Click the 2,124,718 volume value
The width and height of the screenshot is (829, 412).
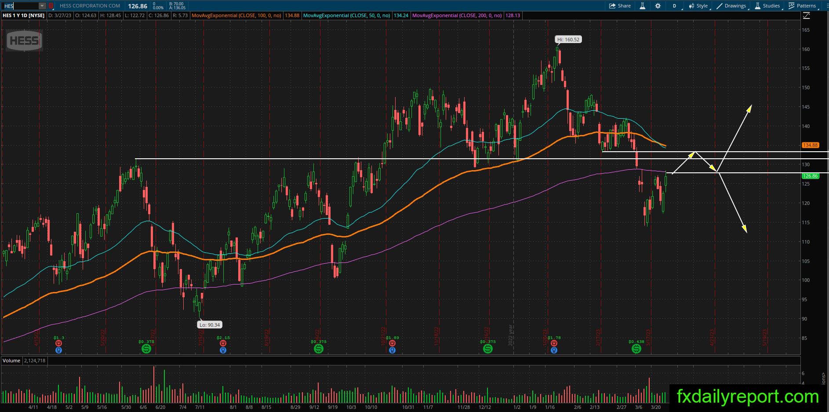[x=35, y=361]
